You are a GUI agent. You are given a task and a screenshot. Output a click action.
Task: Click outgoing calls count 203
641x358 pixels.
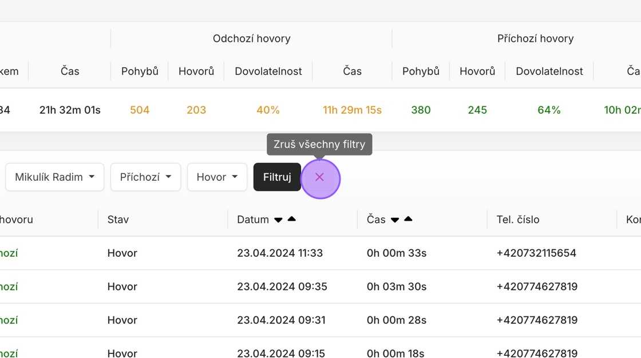pos(196,110)
